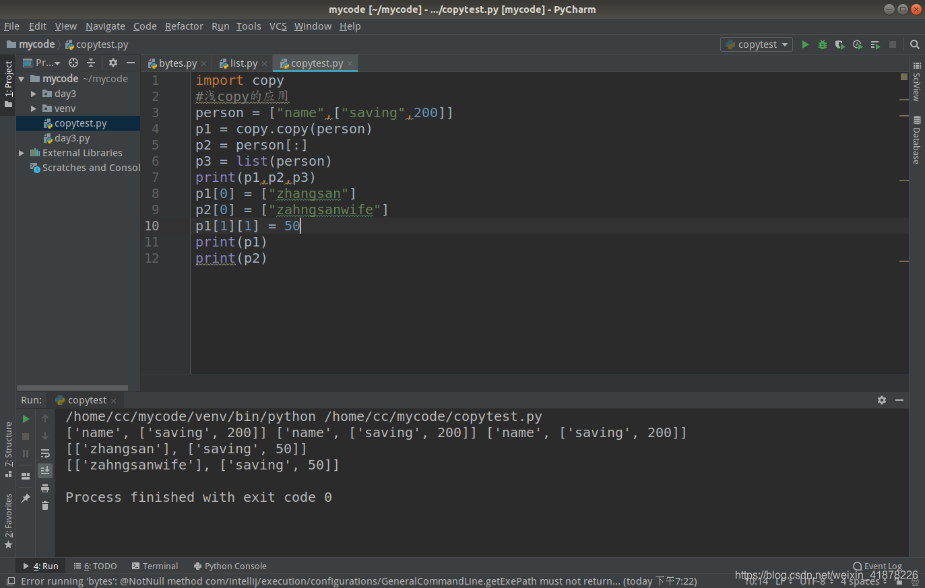Hide the Run panel with minus icon

[x=899, y=400]
